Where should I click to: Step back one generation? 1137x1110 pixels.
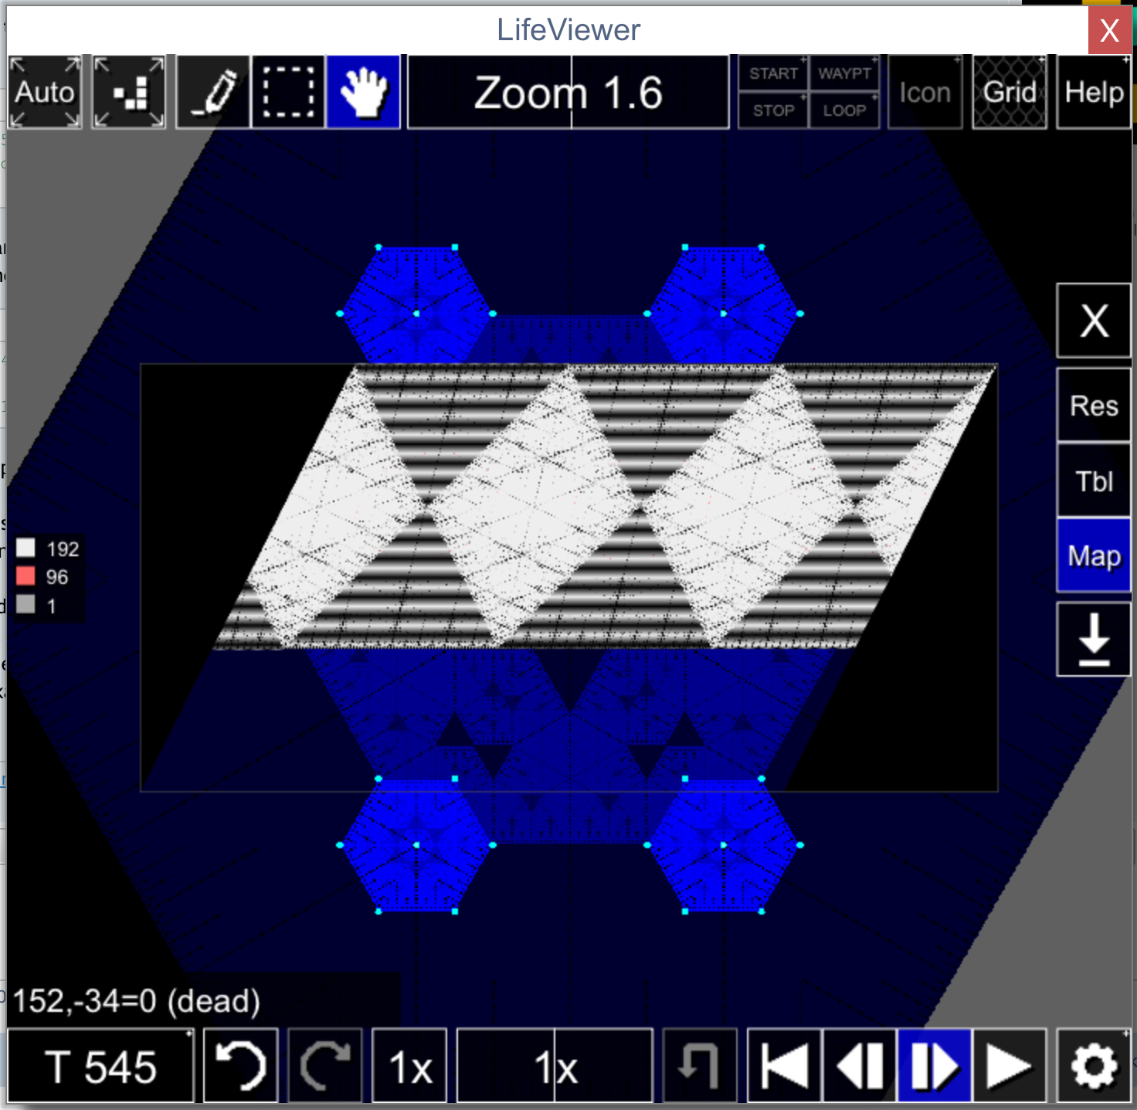[x=859, y=1066]
